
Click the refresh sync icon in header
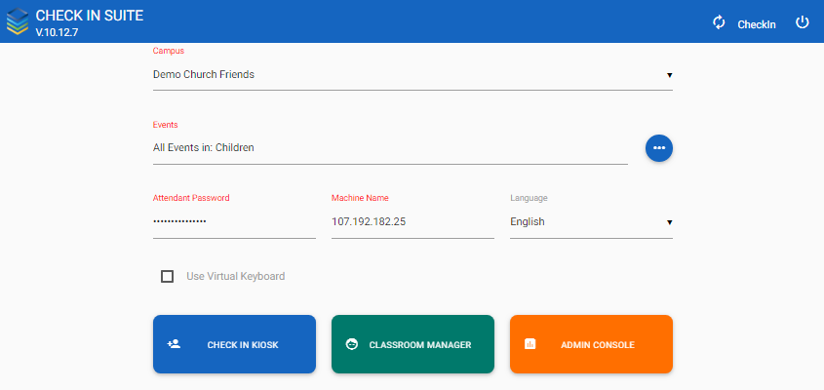[719, 22]
